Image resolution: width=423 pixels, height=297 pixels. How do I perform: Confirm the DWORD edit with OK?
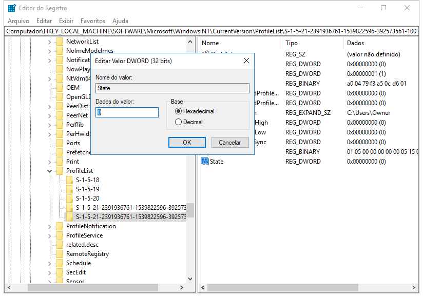187,143
